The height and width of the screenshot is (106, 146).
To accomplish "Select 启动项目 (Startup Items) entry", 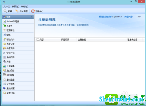I will [x=18, y=70].
